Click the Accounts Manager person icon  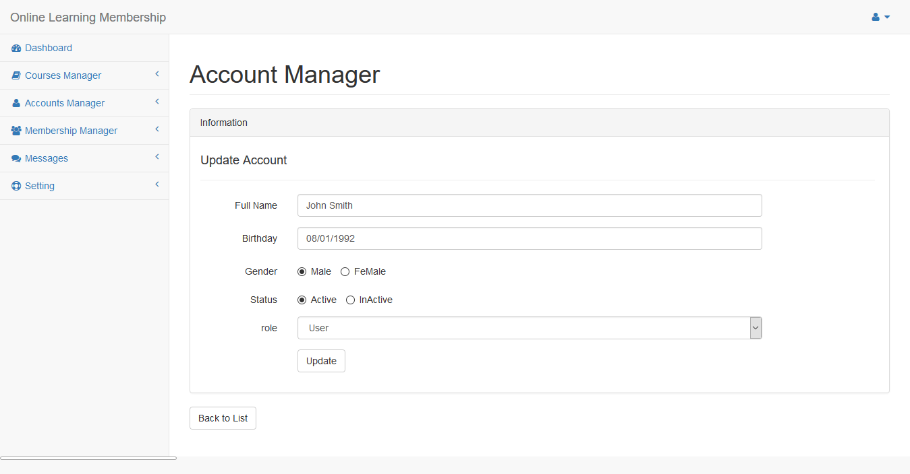[x=16, y=104]
